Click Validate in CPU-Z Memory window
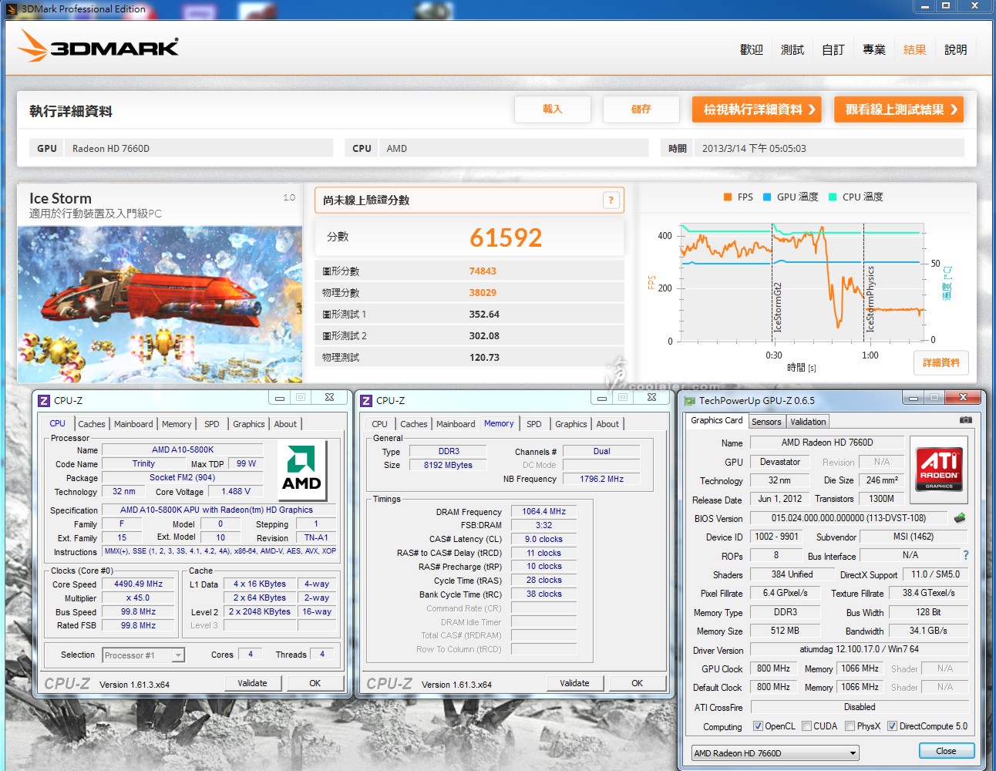 (574, 683)
